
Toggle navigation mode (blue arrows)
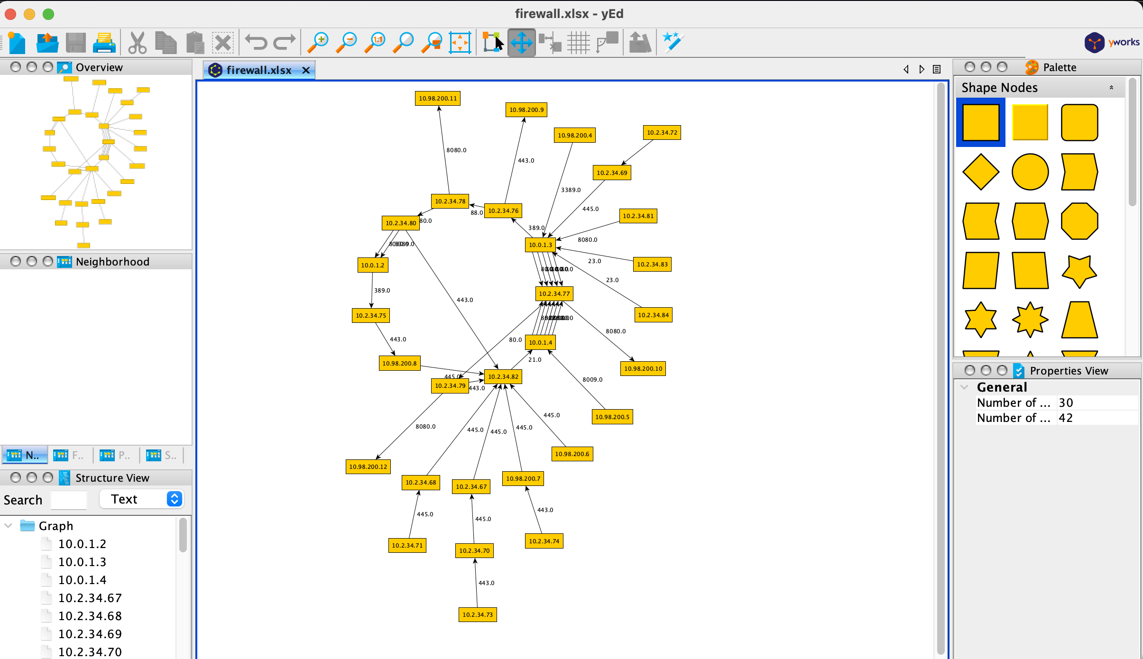pos(521,43)
